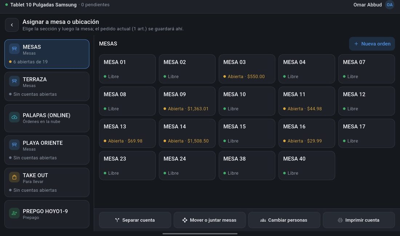Open the MESA 11 table card
The image size is (400, 236).
pyautogui.click(x=307, y=101)
